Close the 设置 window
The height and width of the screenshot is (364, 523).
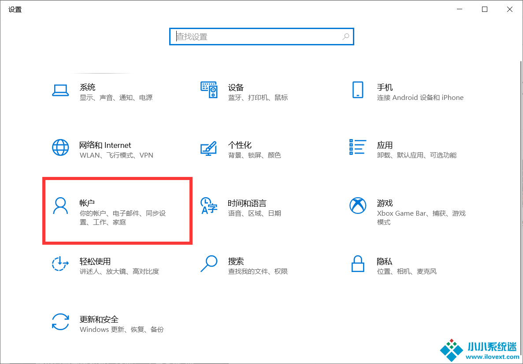pos(510,9)
